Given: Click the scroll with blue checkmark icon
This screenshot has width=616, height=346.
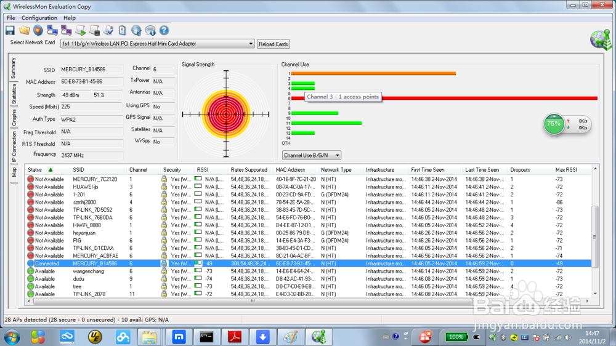Looking at the screenshot, I should (x=108, y=30).
